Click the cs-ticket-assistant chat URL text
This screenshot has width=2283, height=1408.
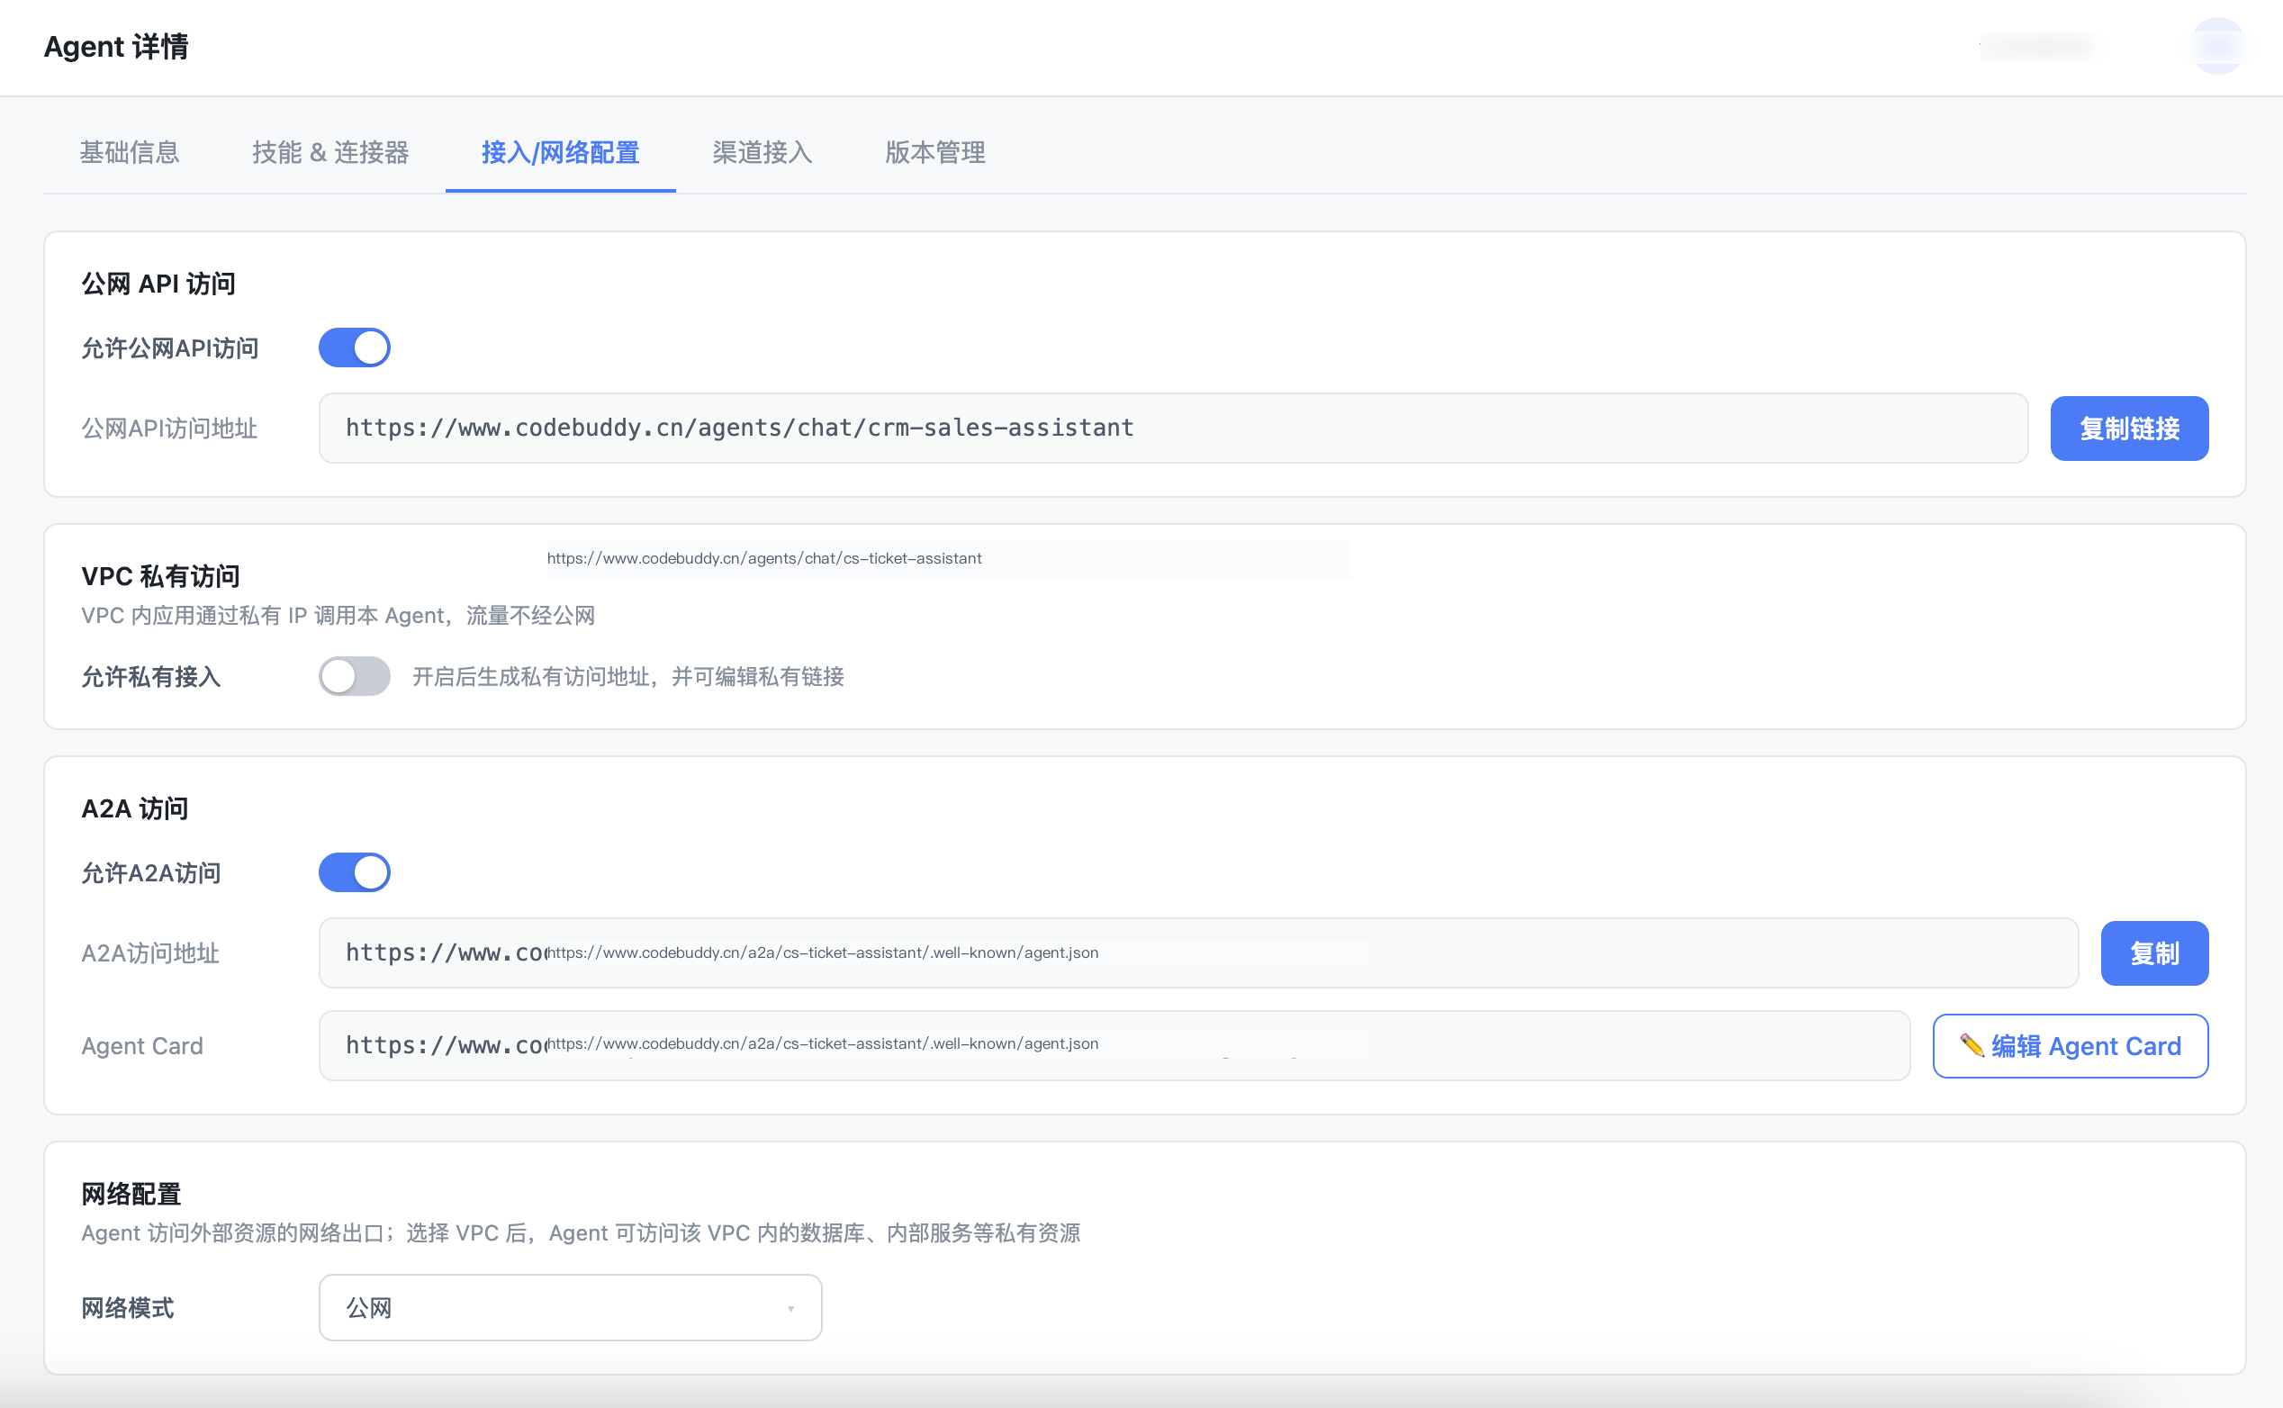click(764, 558)
